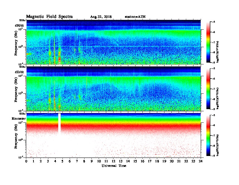Click the "6" tick on Universal Time axis

[70, 161]
